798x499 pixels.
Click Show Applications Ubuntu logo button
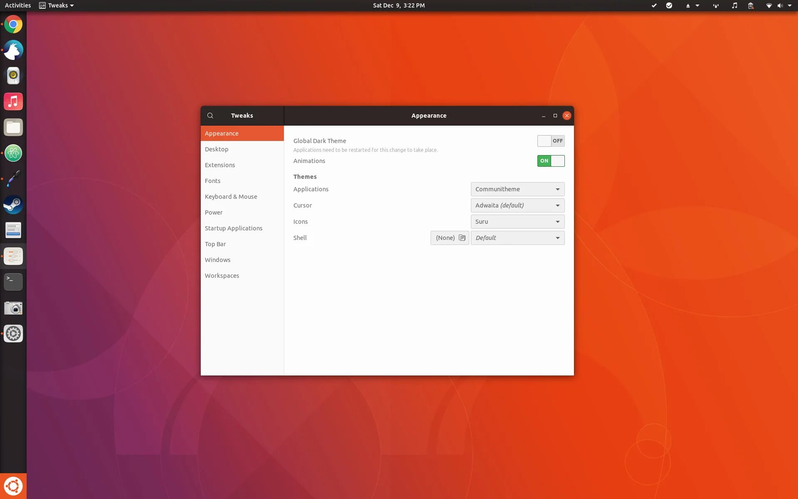click(13, 486)
